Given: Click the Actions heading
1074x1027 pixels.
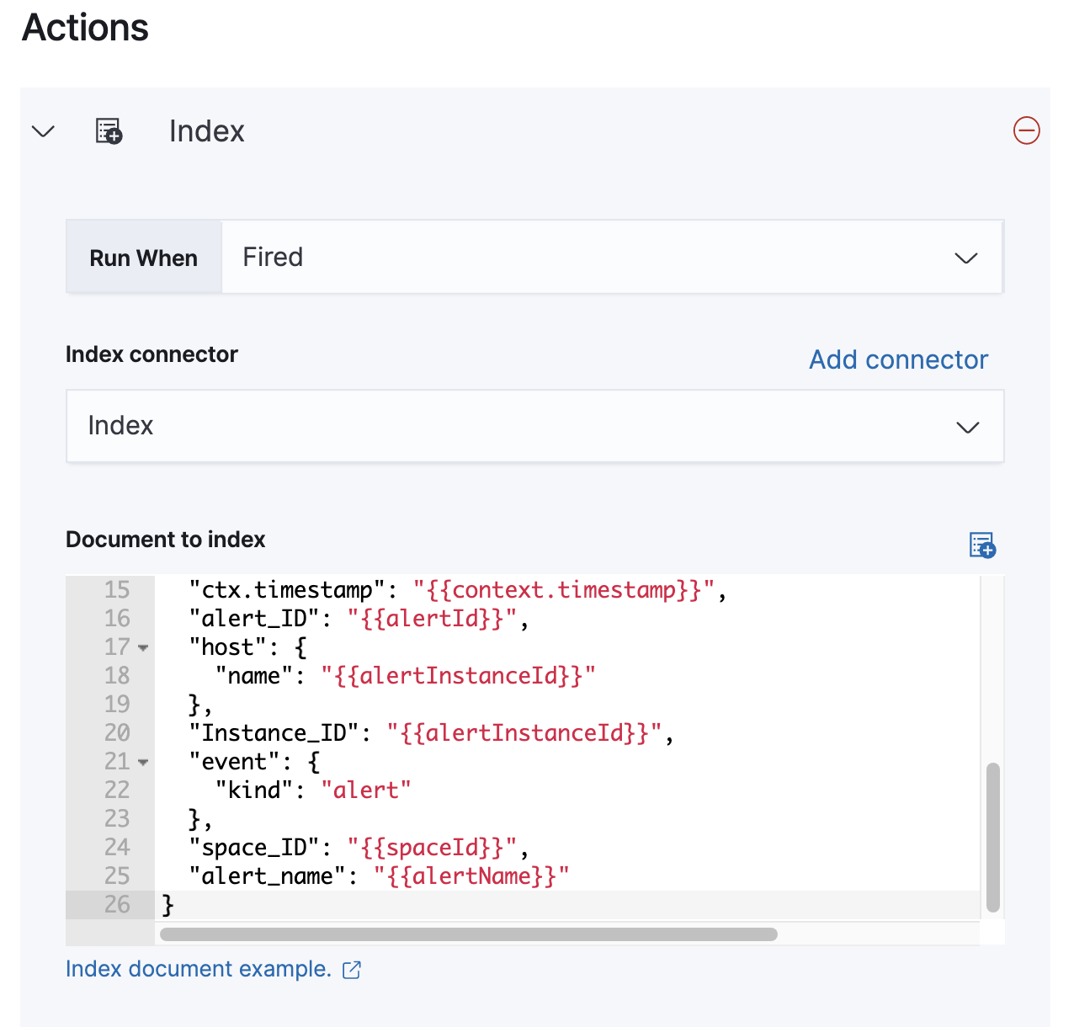Looking at the screenshot, I should [x=85, y=27].
